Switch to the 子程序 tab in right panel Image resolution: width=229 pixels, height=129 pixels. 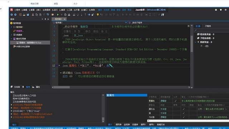(x=208, y=26)
